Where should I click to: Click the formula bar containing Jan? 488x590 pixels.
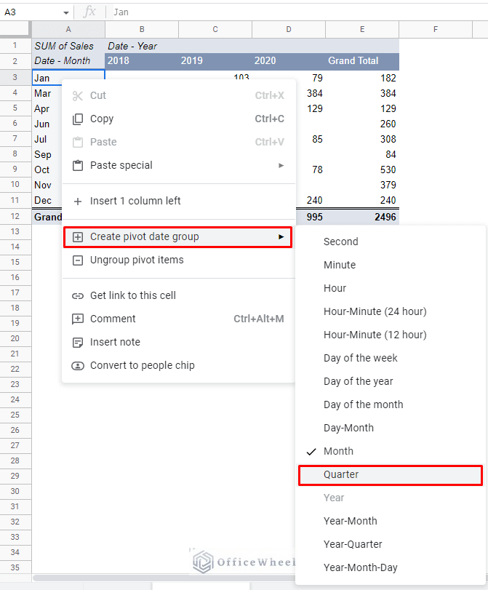click(291, 12)
